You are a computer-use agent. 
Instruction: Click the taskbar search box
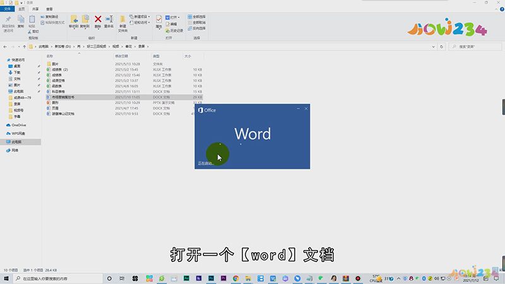click(x=58, y=278)
